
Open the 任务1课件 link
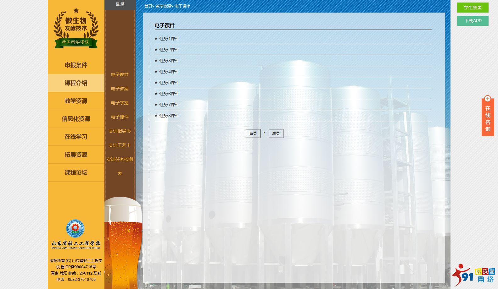pos(169,39)
